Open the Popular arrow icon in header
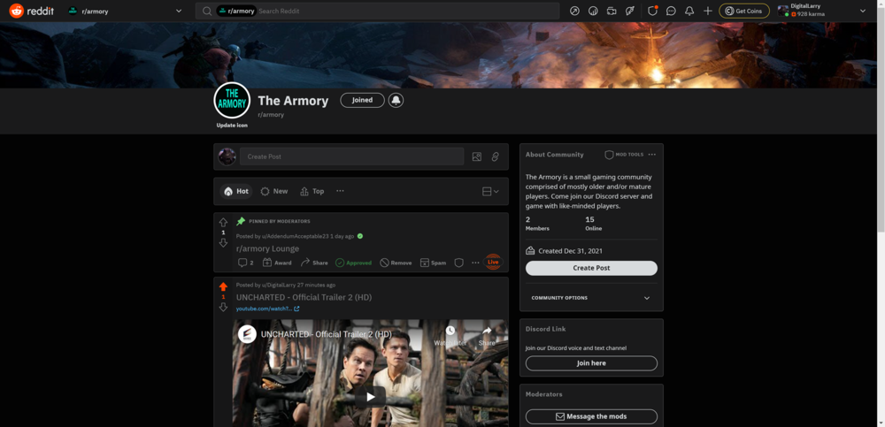The height and width of the screenshot is (427, 885). [x=574, y=11]
